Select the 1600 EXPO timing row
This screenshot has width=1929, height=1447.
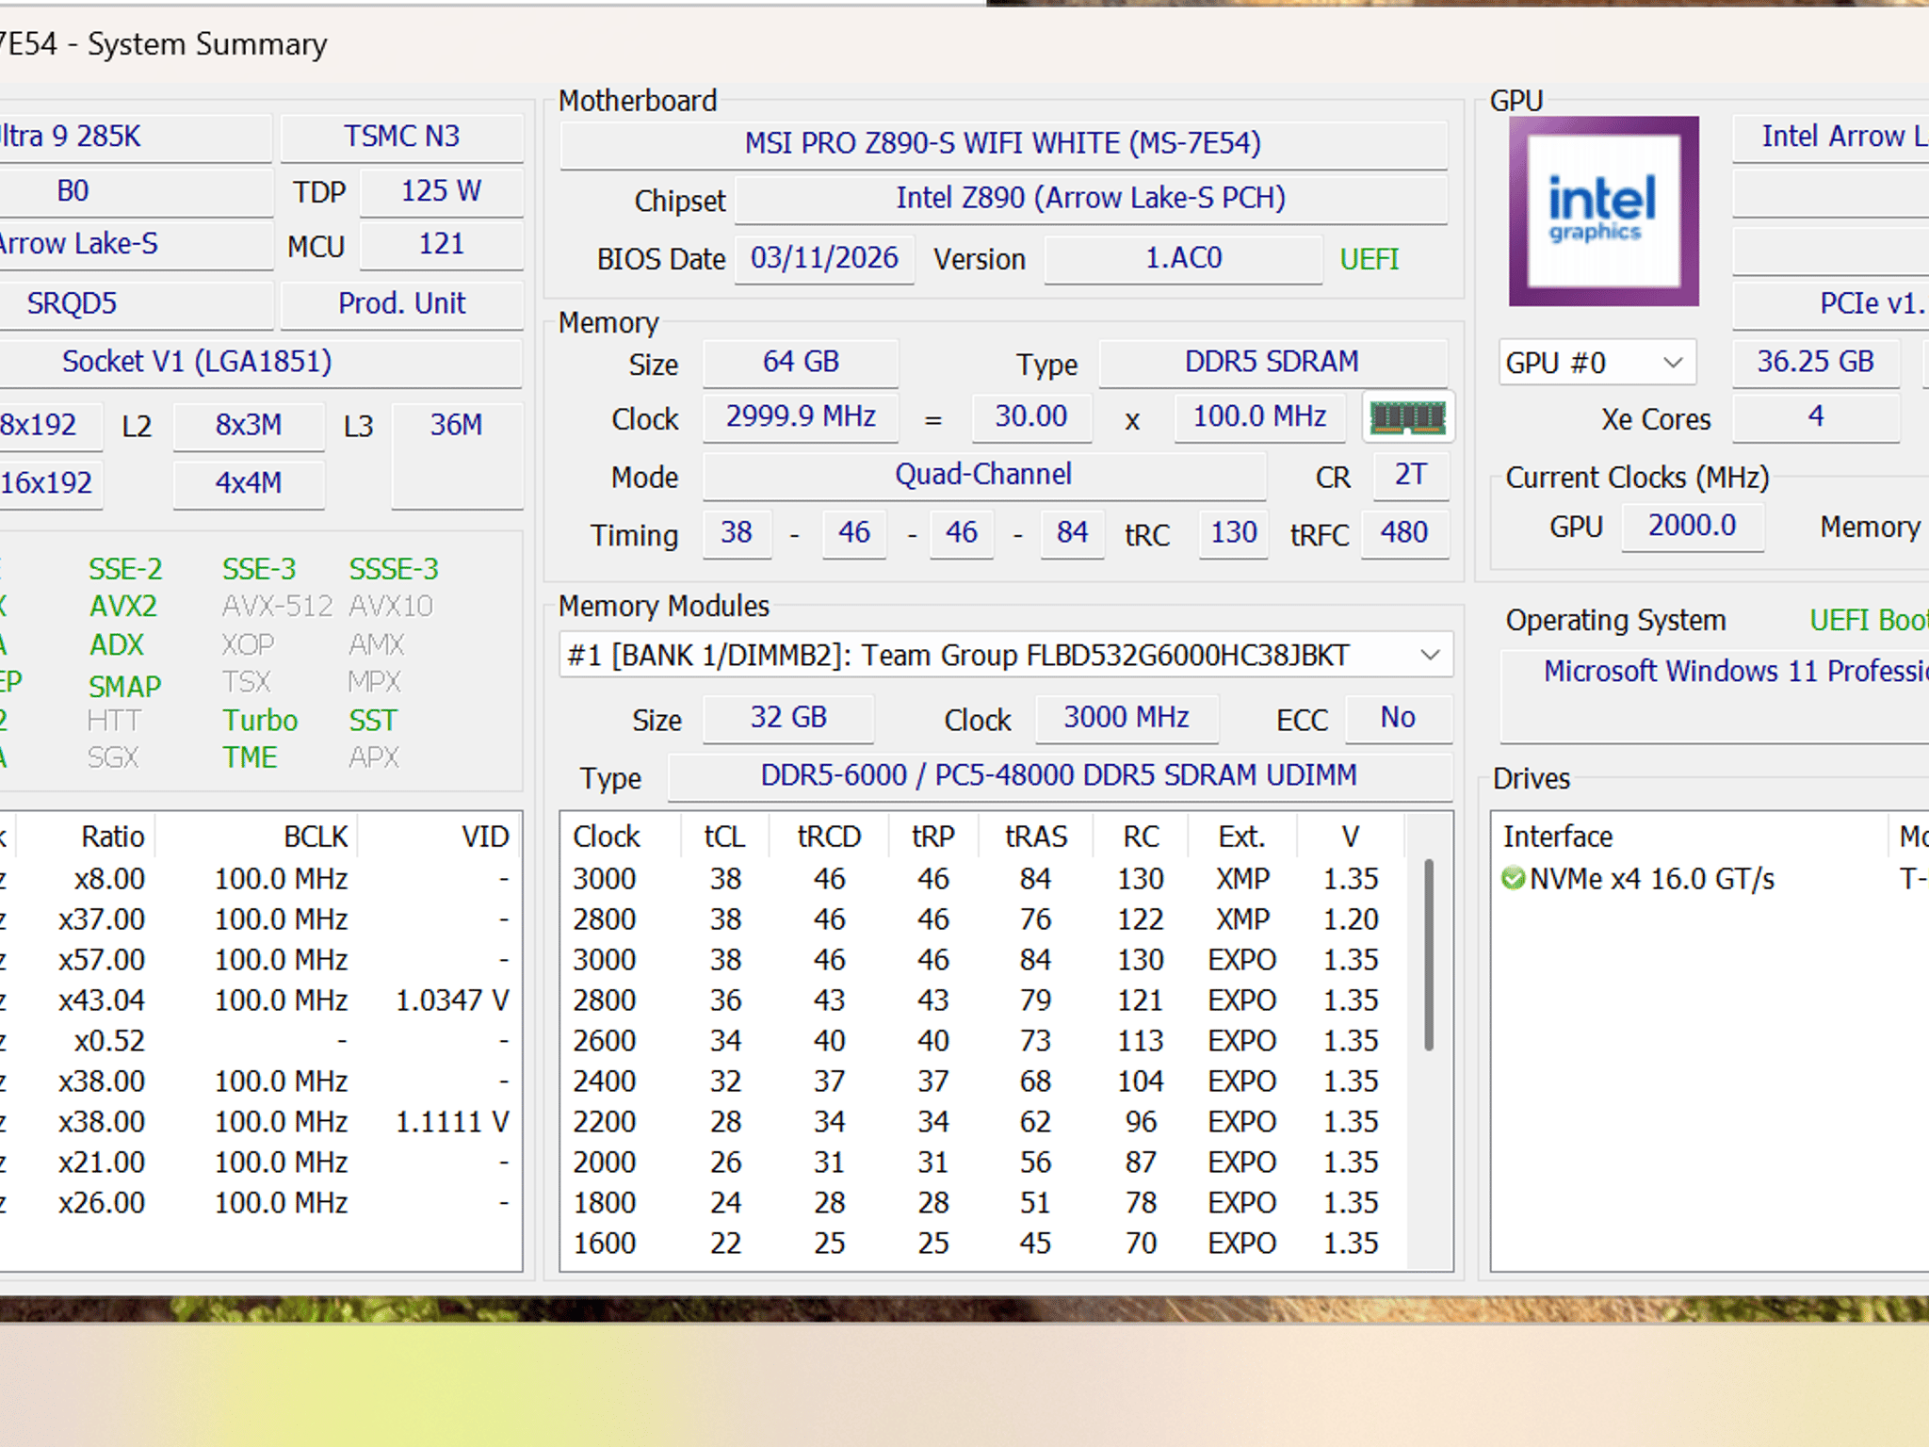[984, 1244]
